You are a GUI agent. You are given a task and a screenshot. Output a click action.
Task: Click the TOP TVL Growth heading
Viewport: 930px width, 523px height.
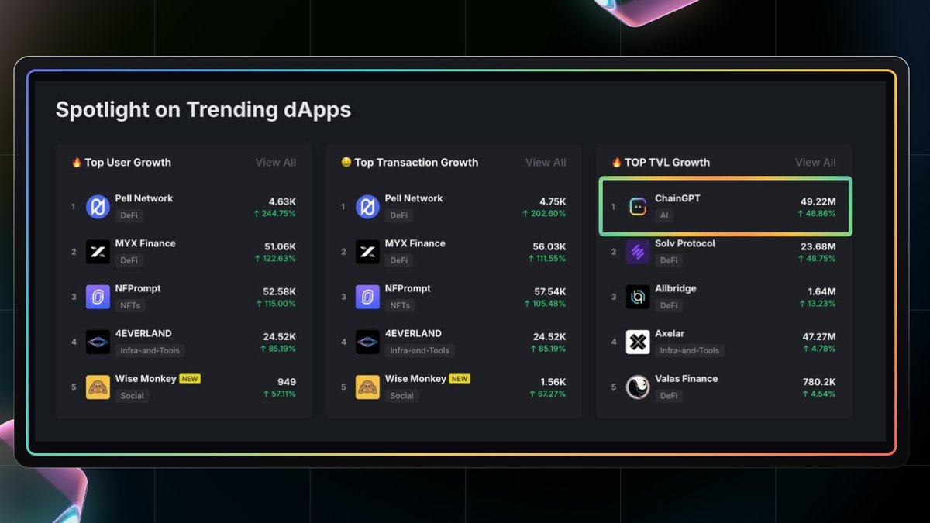click(x=667, y=163)
